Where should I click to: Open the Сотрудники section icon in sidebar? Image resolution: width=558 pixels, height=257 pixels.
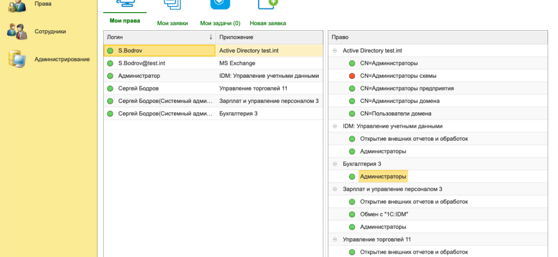point(17,31)
